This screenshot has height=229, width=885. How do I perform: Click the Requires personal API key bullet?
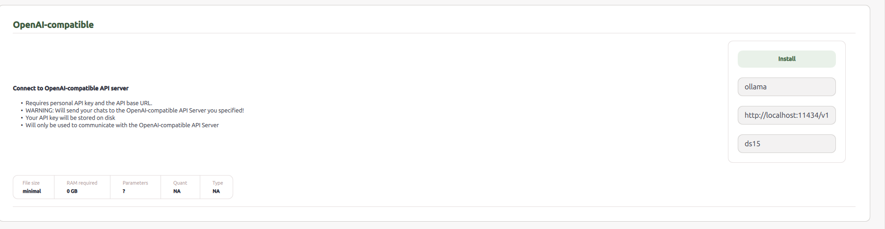click(x=89, y=103)
